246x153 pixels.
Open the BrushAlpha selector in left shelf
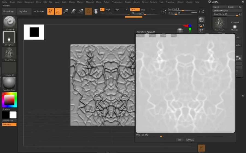pyautogui.click(x=9, y=54)
